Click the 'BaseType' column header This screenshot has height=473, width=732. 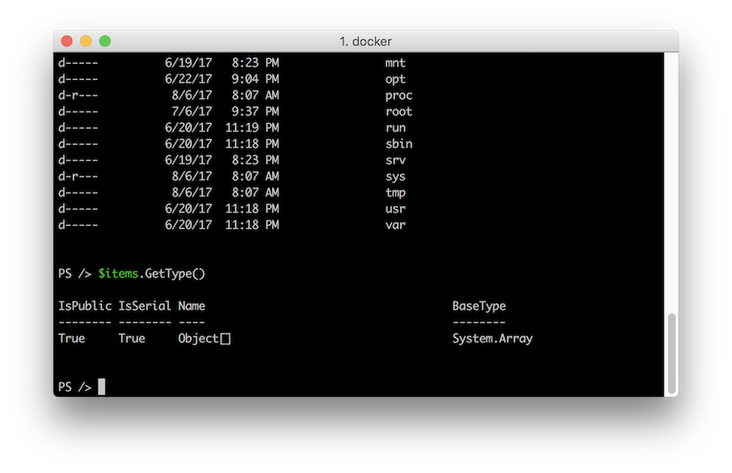pos(479,306)
